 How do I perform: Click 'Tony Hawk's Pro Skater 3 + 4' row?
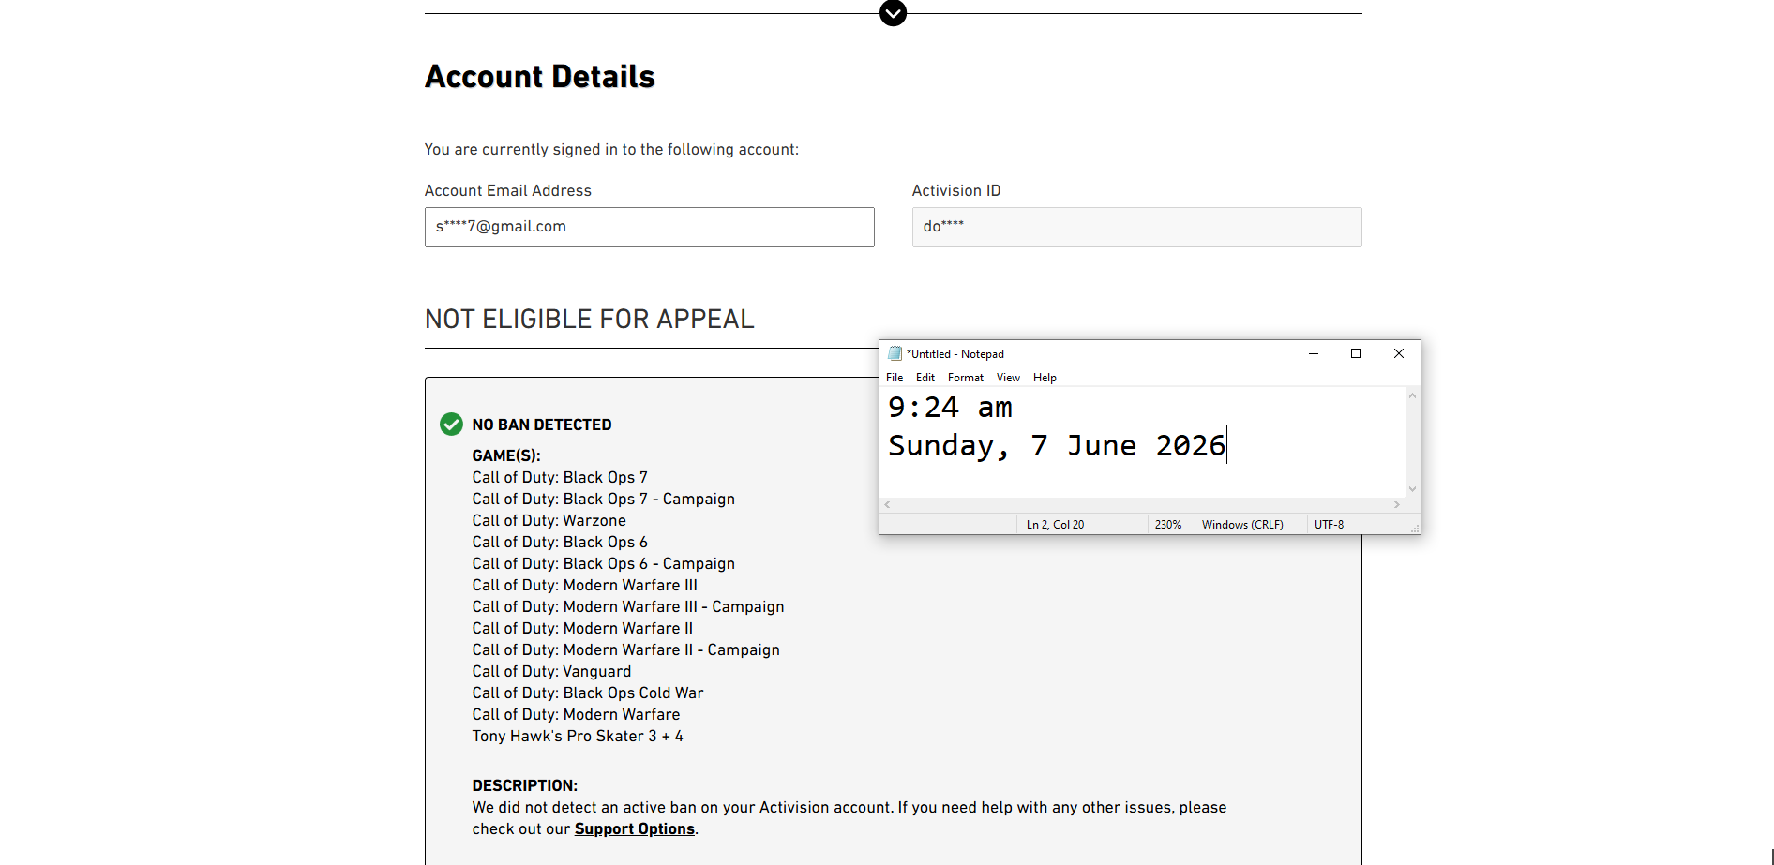click(x=578, y=736)
